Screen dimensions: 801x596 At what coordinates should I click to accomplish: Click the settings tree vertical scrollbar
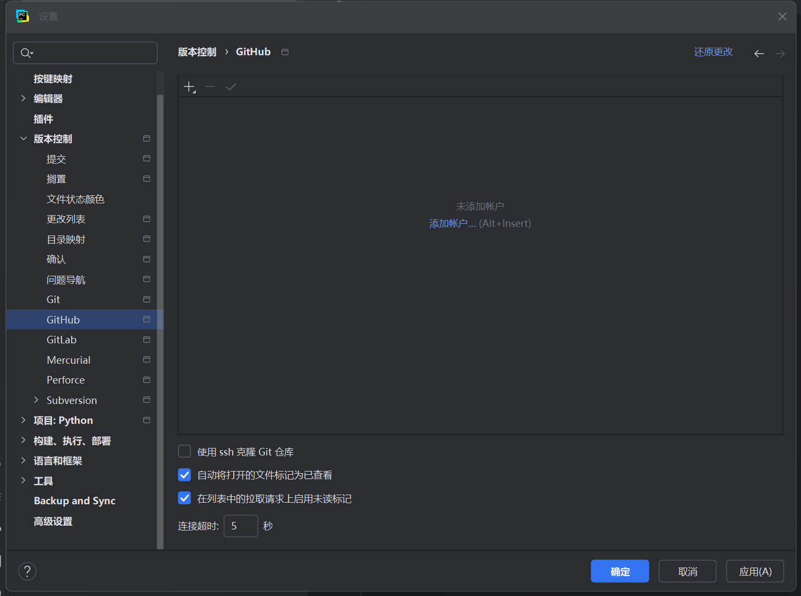(160, 322)
